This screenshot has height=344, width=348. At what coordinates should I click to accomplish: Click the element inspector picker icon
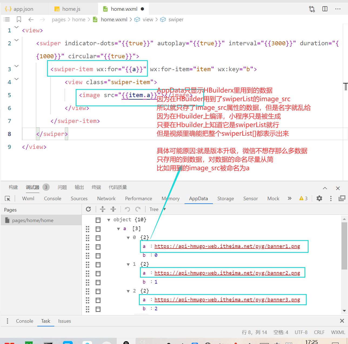pyautogui.click(x=8, y=199)
